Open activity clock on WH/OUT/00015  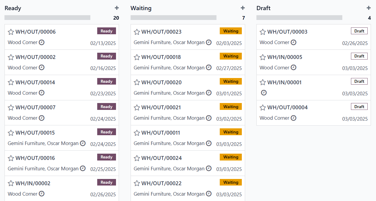click(83, 143)
